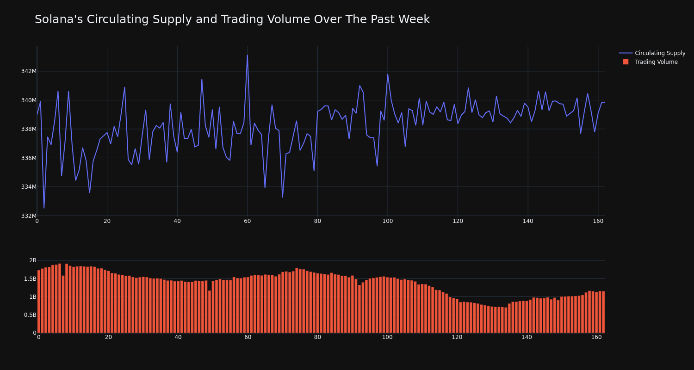Click the orange Trading Volume legend square
The height and width of the screenshot is (370, 694).
pyautogui.click(x=626, y=62)
